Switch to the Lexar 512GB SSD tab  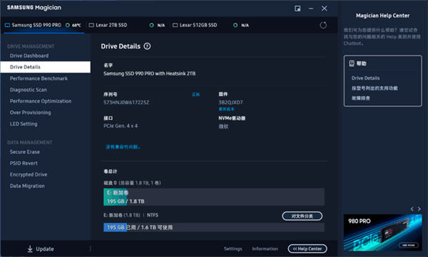[211, 25]
